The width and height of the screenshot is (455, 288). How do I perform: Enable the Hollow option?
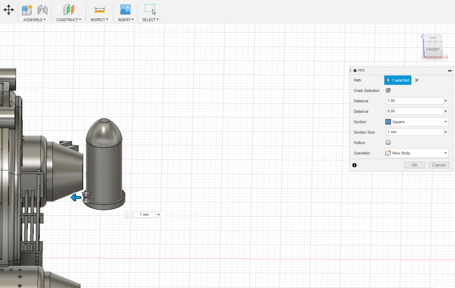388,142
